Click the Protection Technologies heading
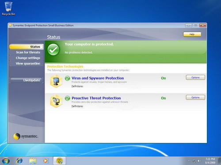 (x=65, y=66)
